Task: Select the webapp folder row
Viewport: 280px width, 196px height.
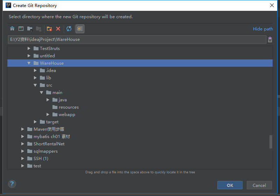Action: pos(140,114)
